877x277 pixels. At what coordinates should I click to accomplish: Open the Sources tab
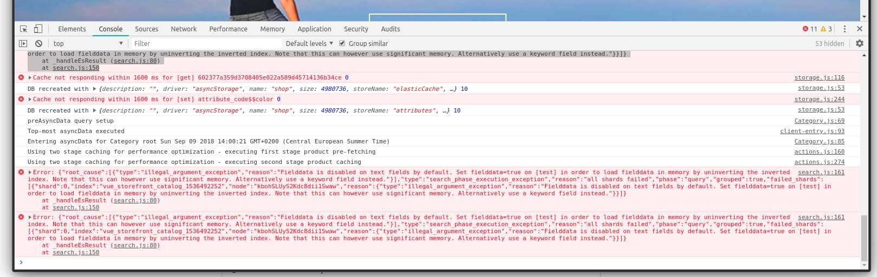146,29
